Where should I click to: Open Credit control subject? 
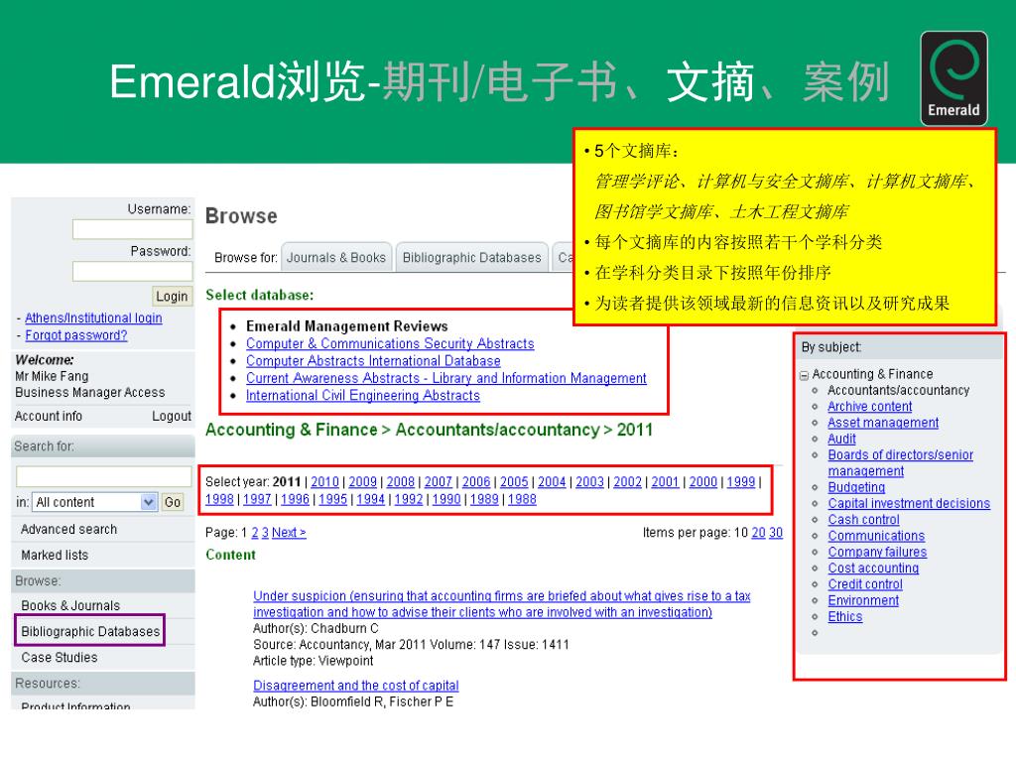tap(865, 584)
